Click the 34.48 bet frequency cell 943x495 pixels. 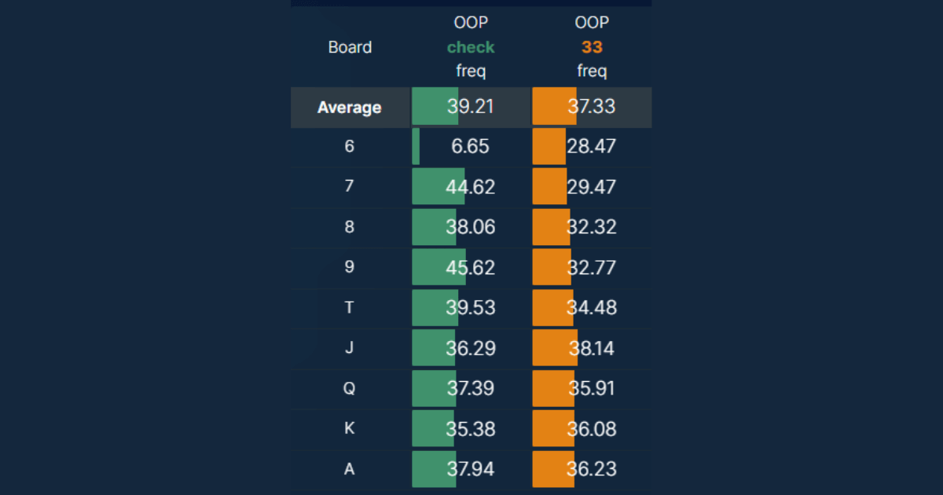pos(591,308)
